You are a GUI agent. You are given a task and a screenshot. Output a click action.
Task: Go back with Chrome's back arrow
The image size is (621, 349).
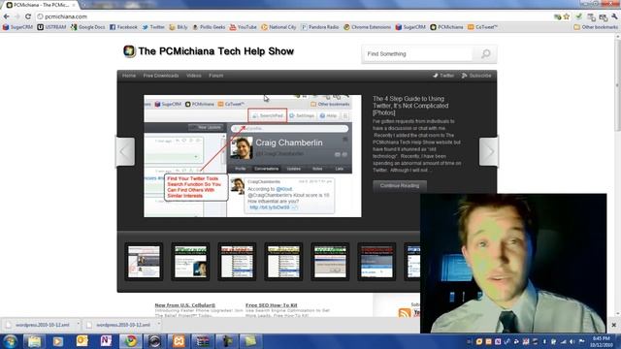click(7, 16)
